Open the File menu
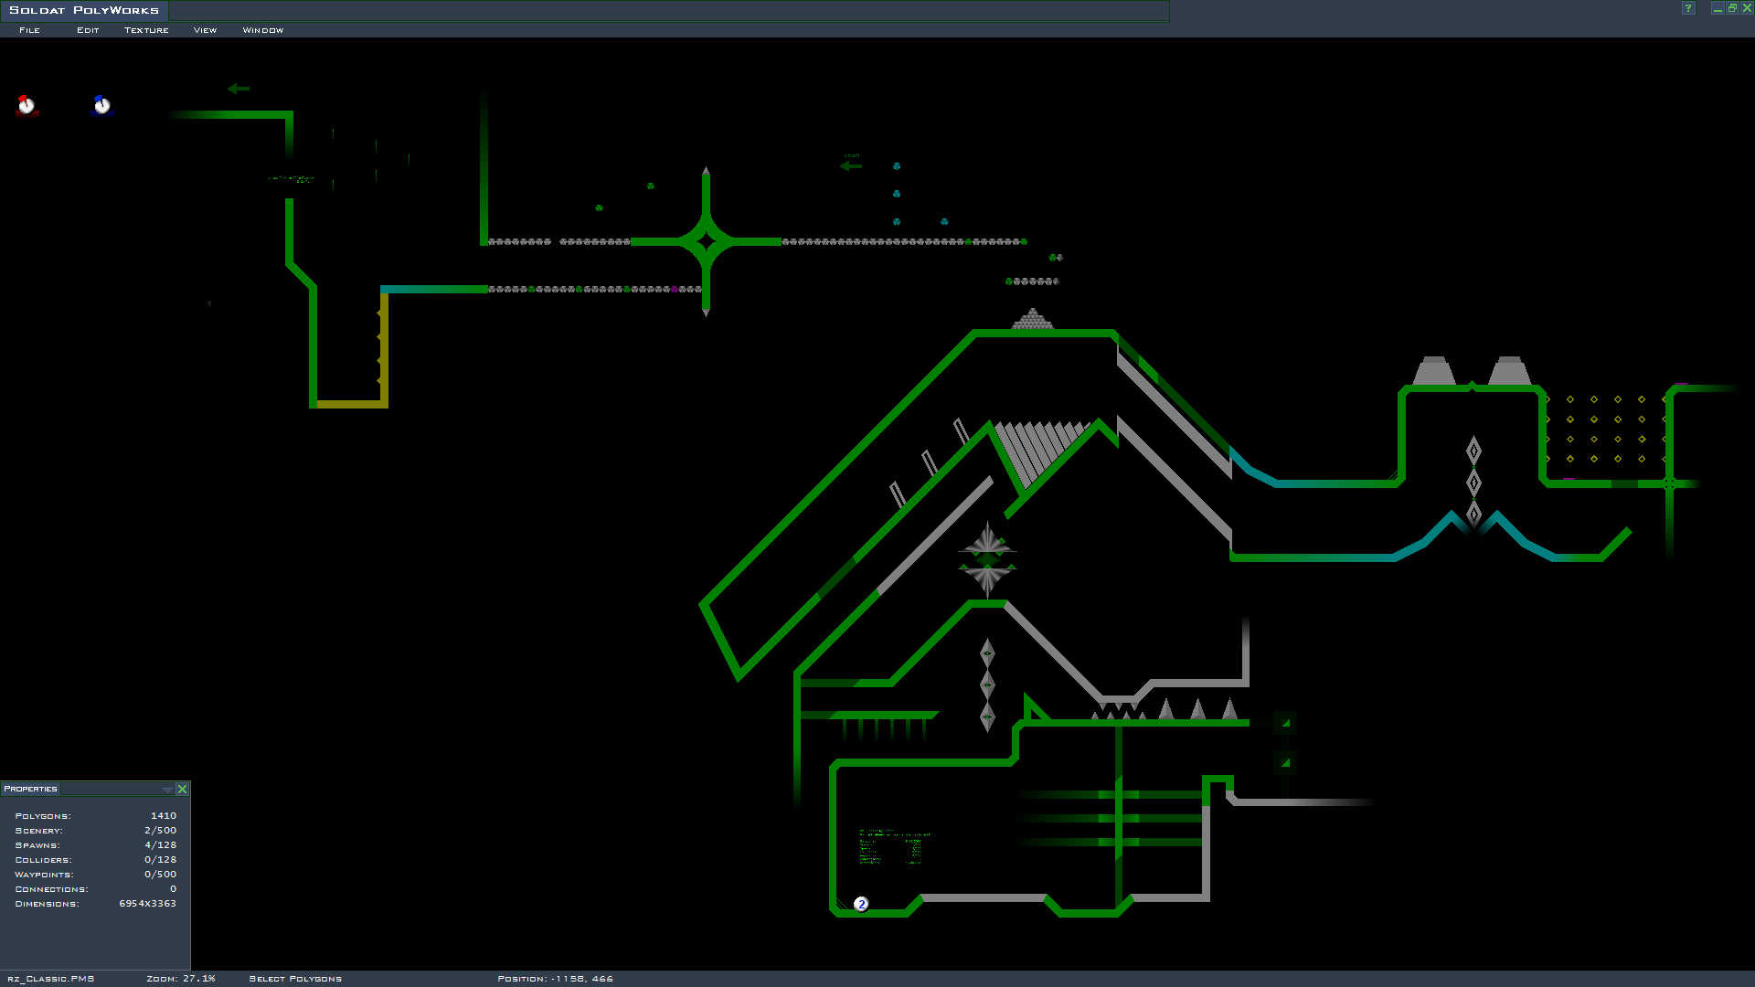Viewport: 1755px width, 987px height. pyautogui.click(x=29, y=30)
